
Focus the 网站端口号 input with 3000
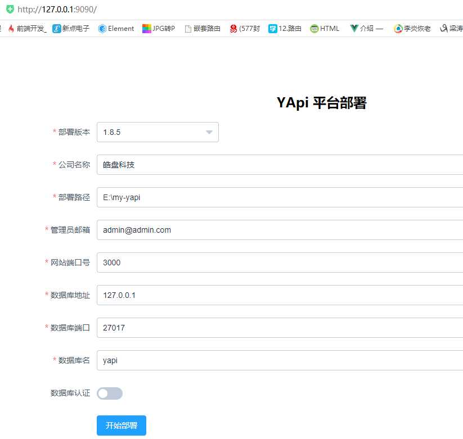click(280, 263)
